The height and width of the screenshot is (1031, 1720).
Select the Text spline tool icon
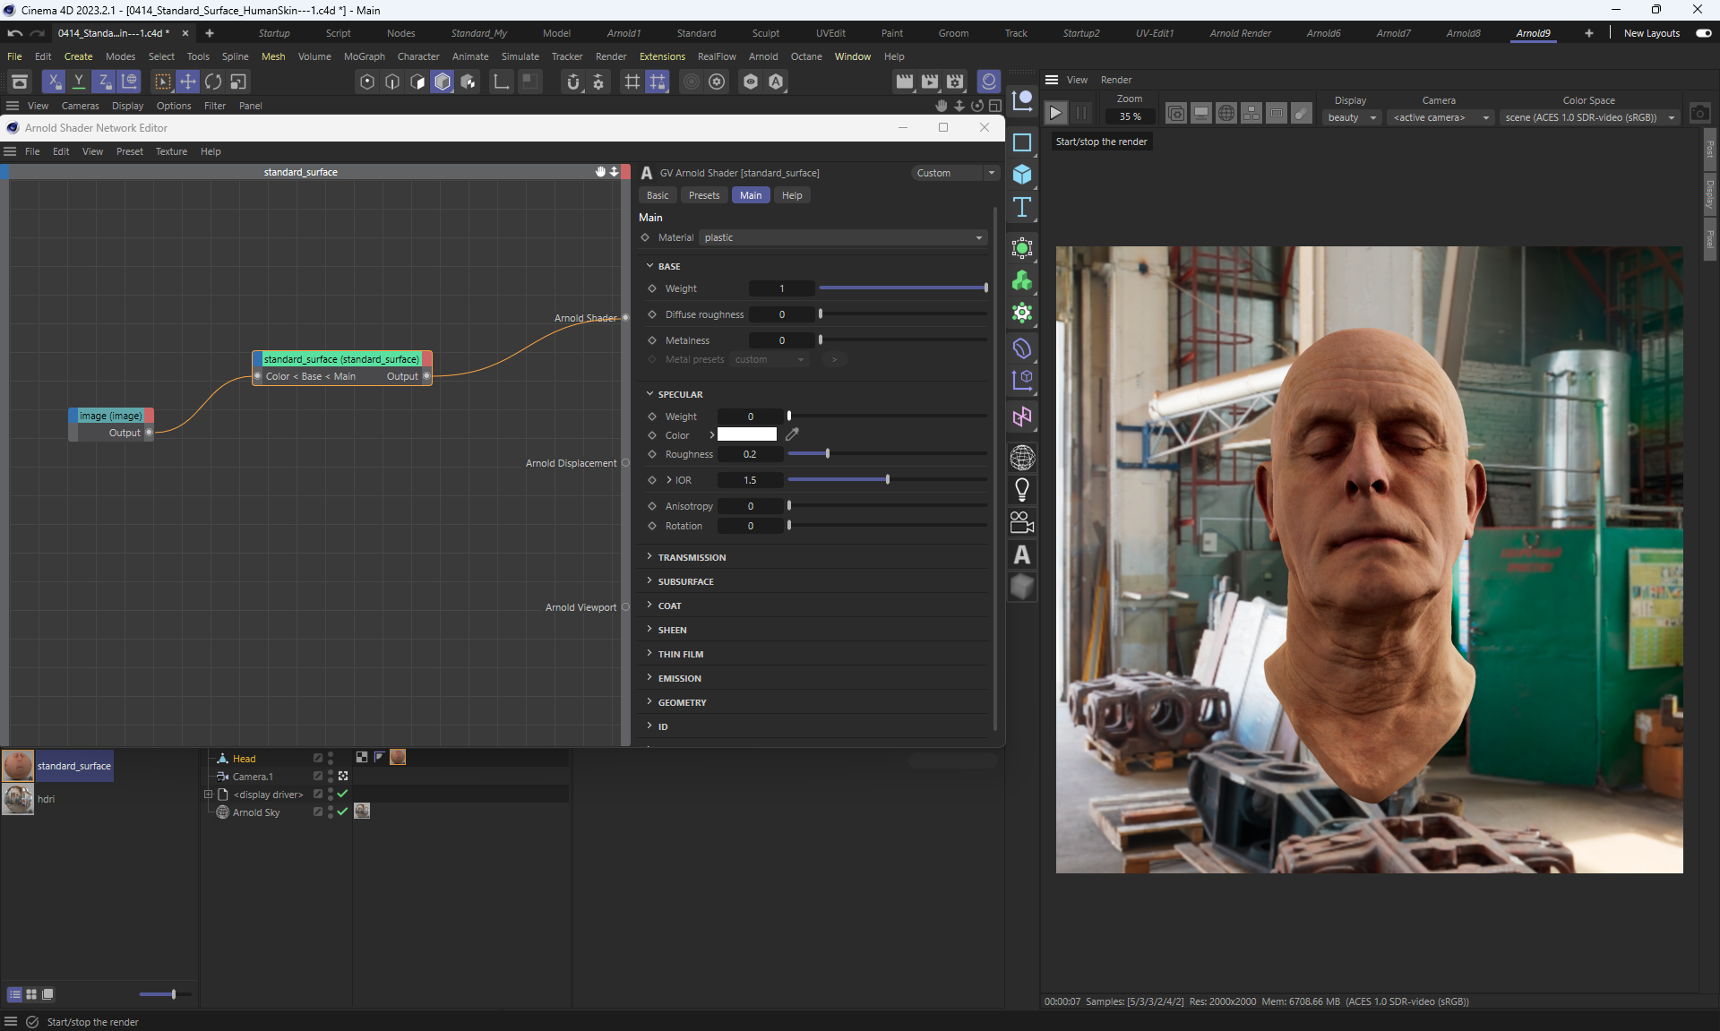pyautogui.click(x=1022, y=208)
